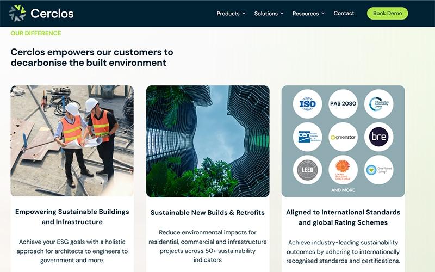Viewport: 435px width, 272px height.
Task: Click the LEED logo badge
Action: pyautogui.click(x=307, y=170)
